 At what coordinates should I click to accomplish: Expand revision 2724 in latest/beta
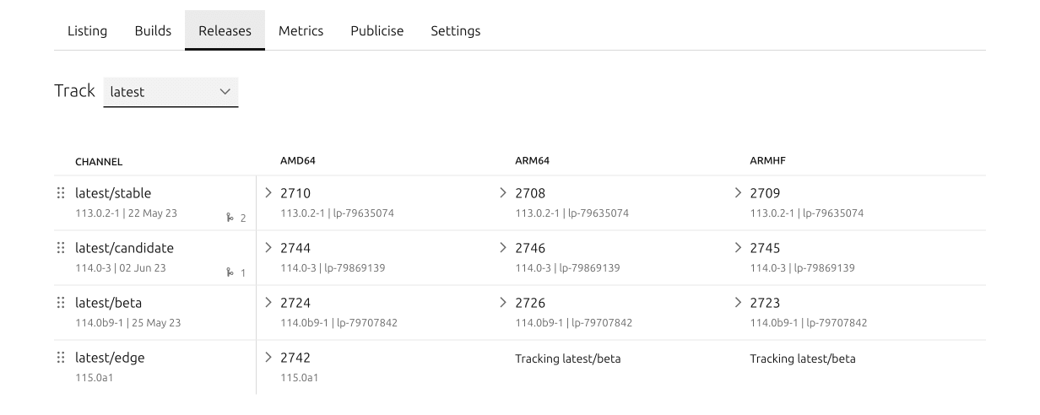[269, 303]
